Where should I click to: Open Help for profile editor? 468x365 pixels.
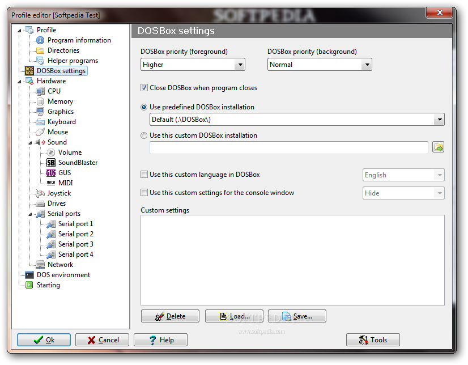160,340
